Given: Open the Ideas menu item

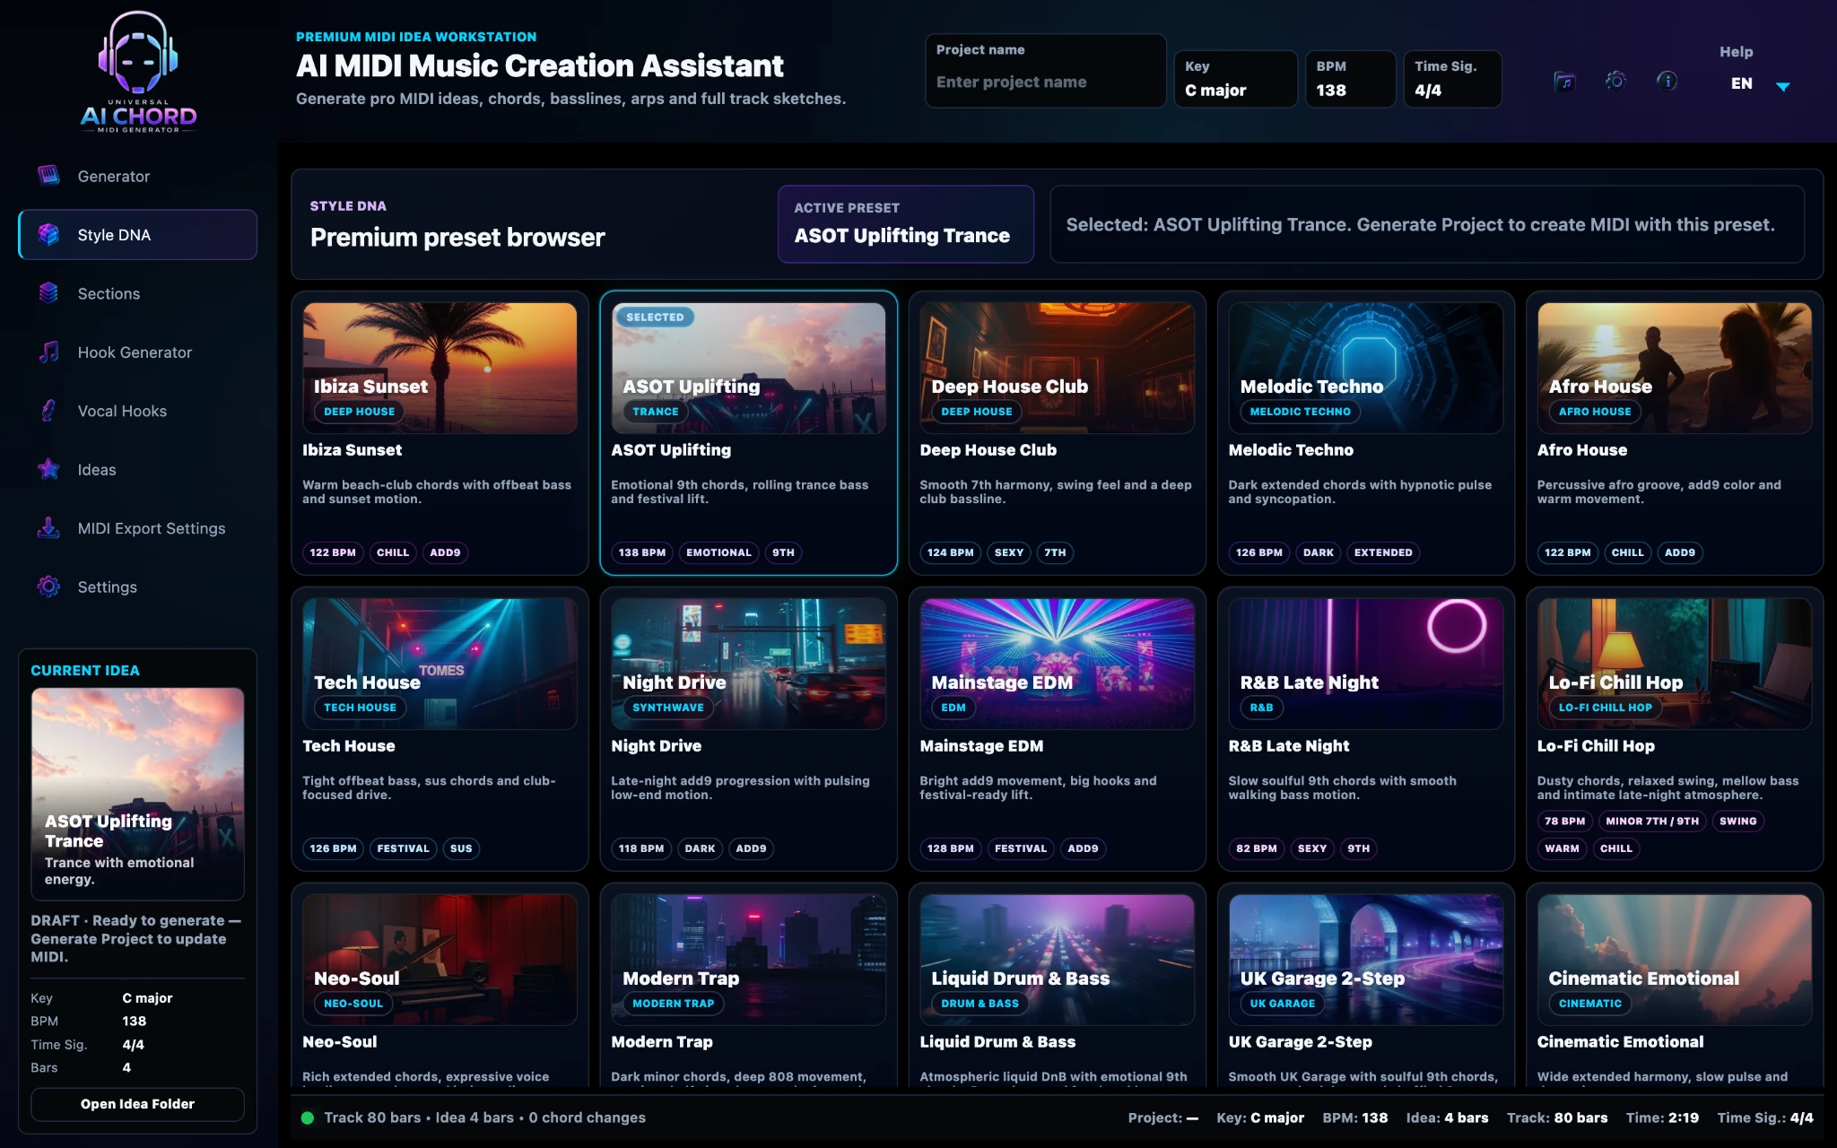Looking at the screenshot, I should (137, 469).
